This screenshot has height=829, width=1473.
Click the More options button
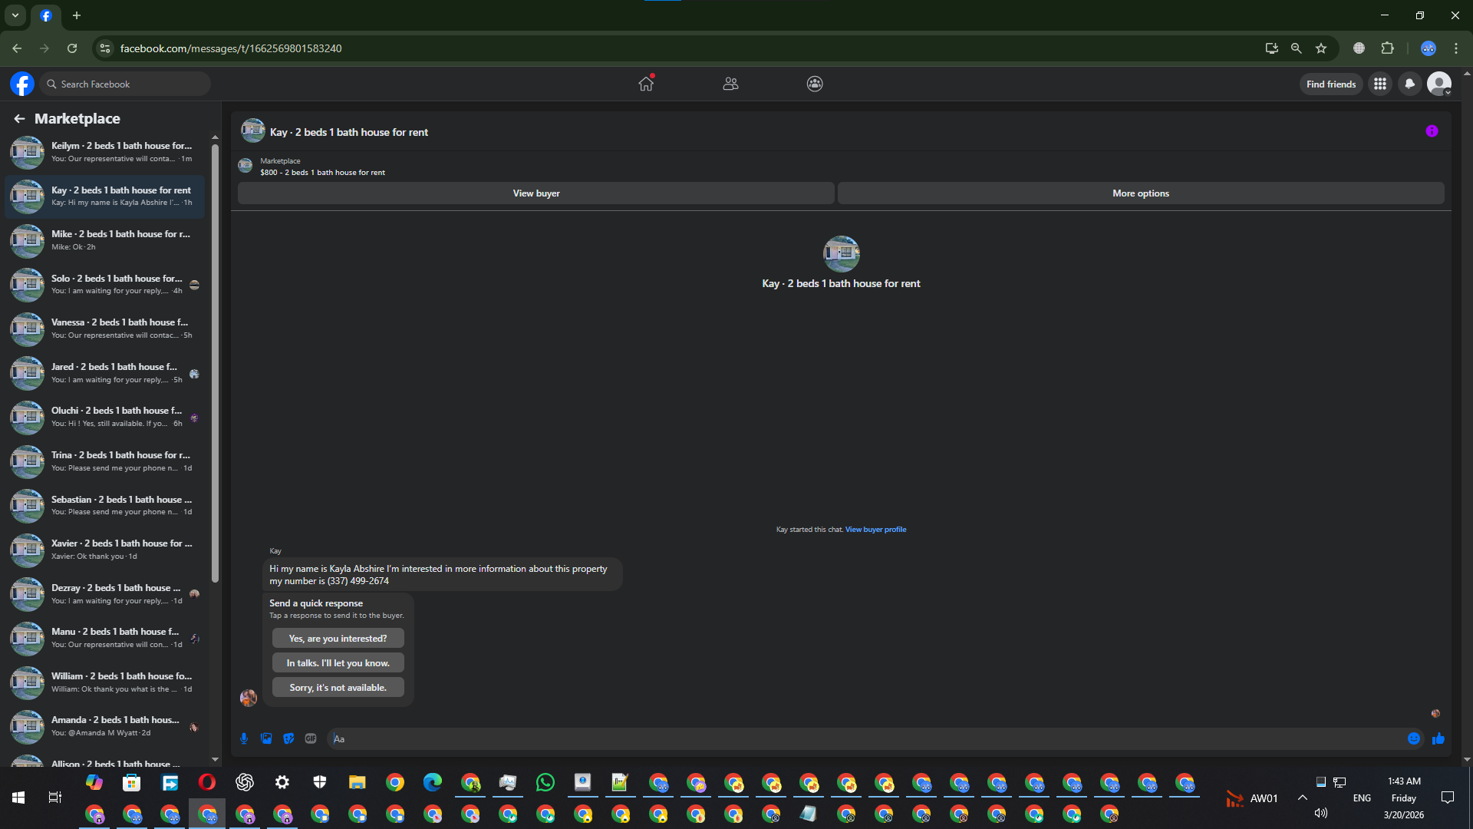(1140, 193)
